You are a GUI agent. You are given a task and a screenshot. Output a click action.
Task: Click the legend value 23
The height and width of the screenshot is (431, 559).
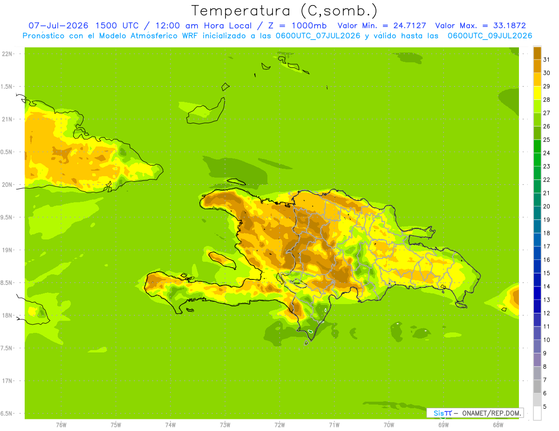(x=547, y=166)
